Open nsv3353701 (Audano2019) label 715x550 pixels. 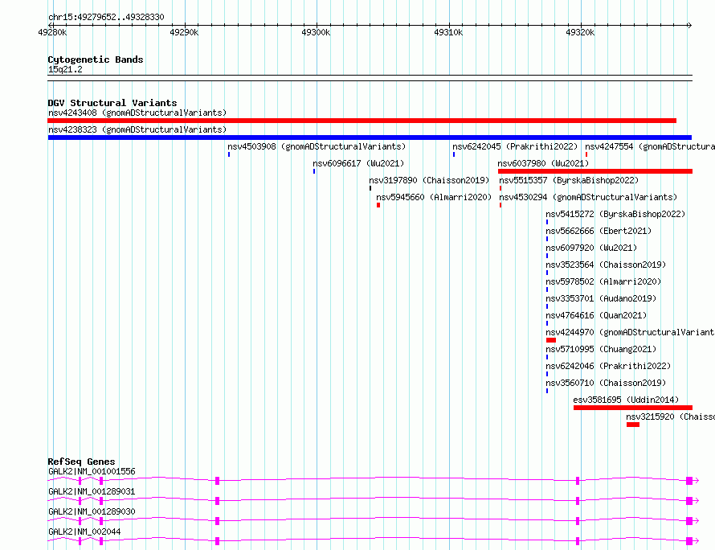click(x=601, y=298)
